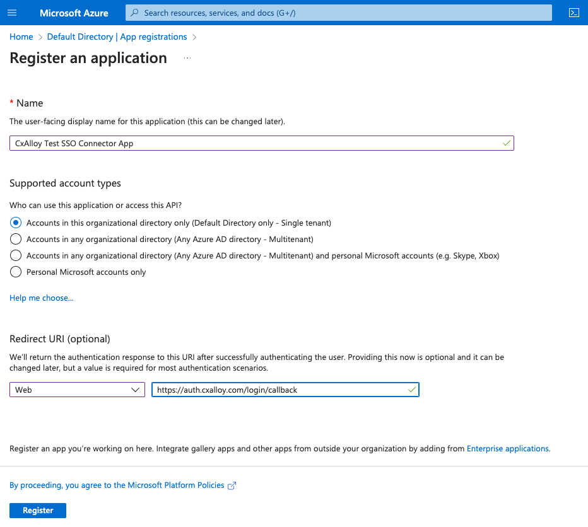Select Single tenant account type
The width and height of the screenshot is (588, 527).
pos(16,223)
